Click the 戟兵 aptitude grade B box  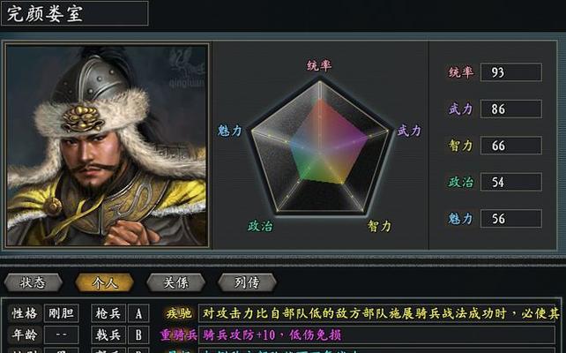tap(138, 335)
